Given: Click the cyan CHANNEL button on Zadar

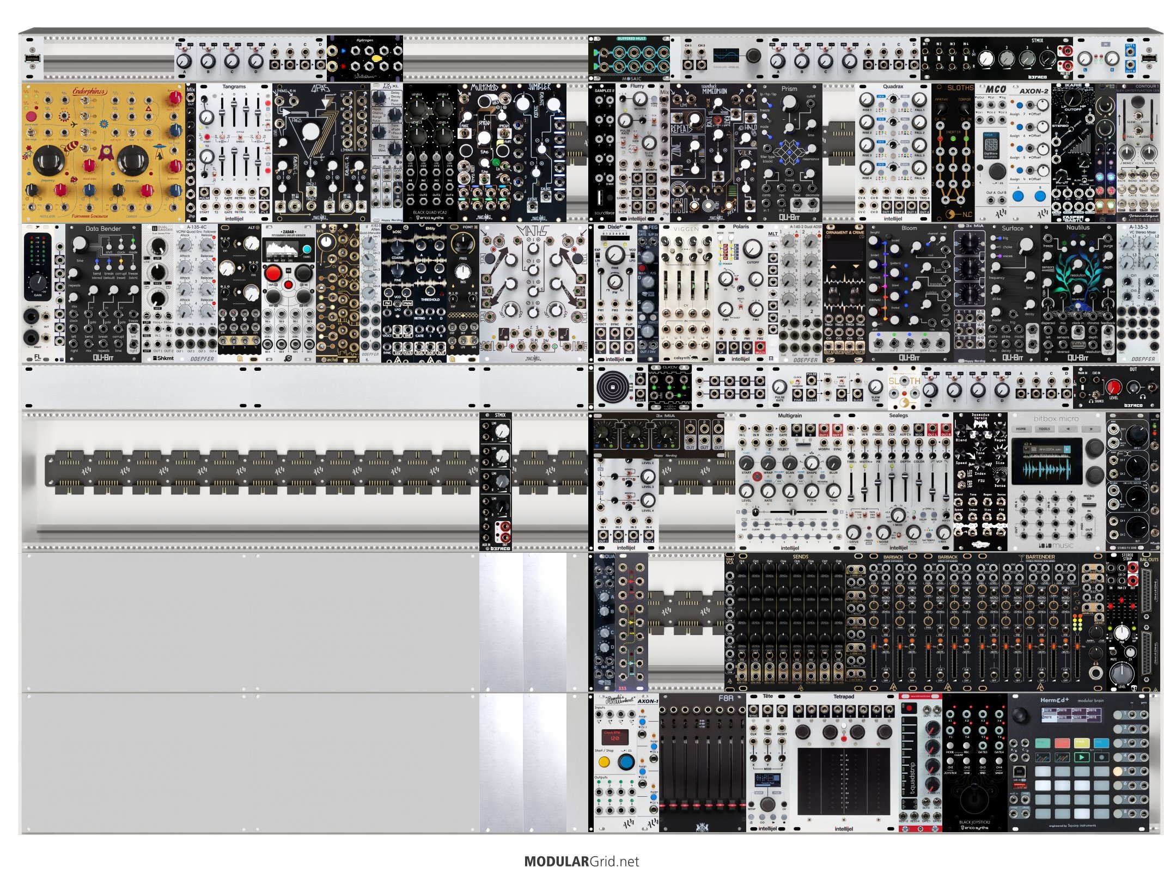Looking at the screenshot, I should 307,249.
